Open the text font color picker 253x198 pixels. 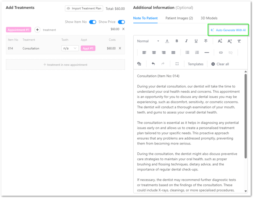coord(167,41)
